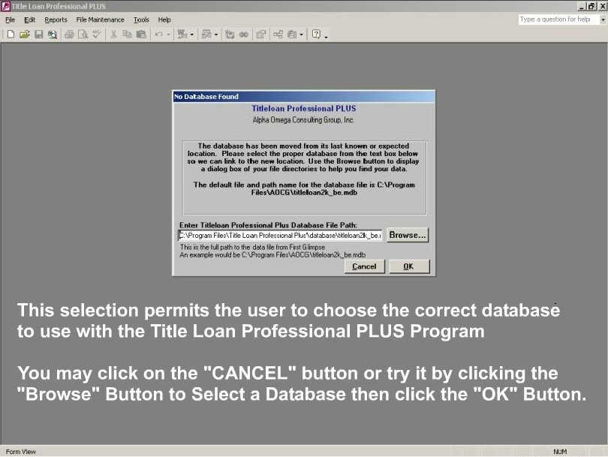Open the Reports menu

56,20
